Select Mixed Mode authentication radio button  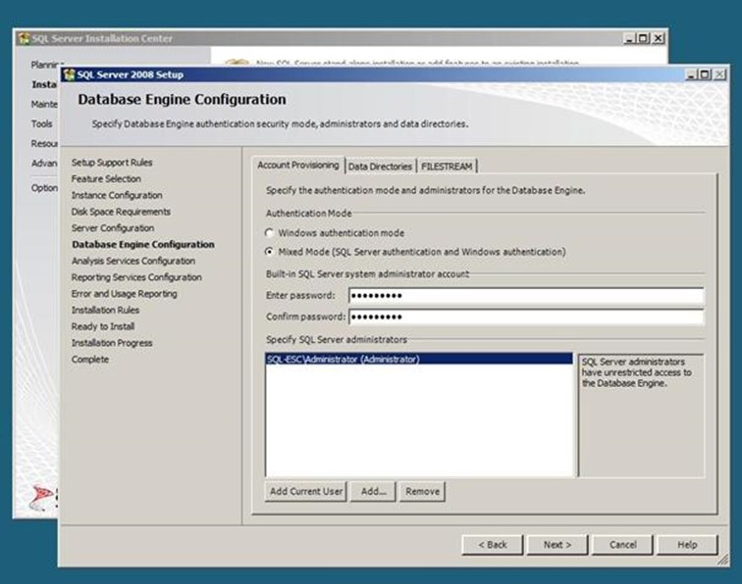[x=270, y=252]
